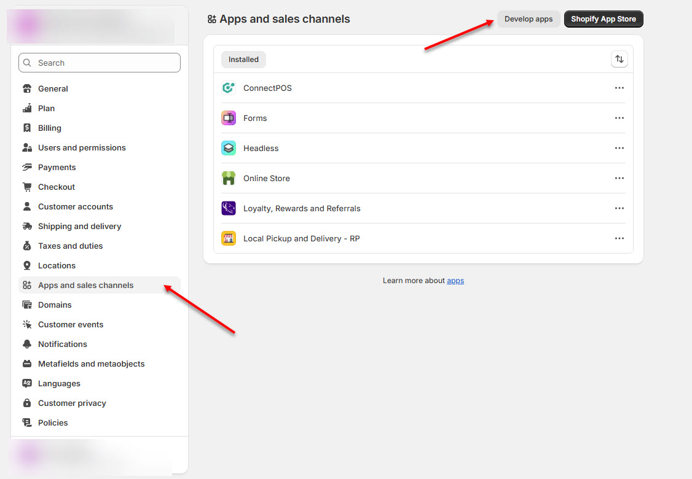Viewport: 692px width, 479px height.
Task: Open General settings
Action: click(100, 88)
